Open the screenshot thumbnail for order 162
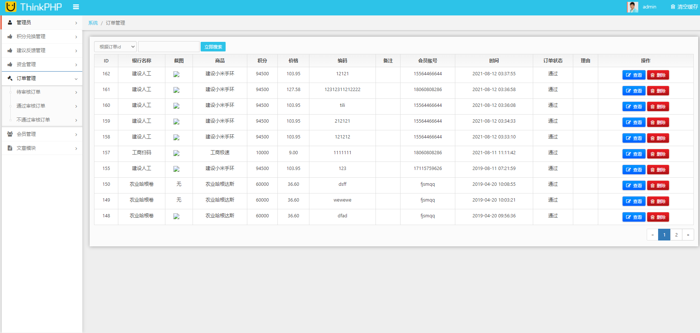This screenshot has height=333, width=700. point(176,74)
